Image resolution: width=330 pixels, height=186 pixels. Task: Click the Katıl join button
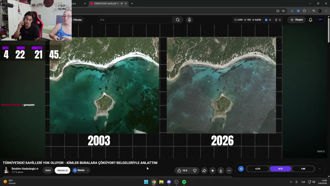coord(48,170)
